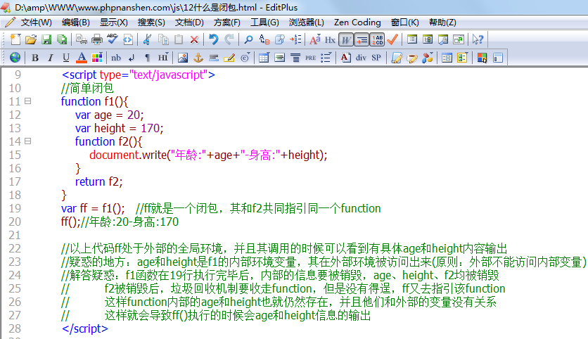Create a new document with the New icon

point(15,39)
